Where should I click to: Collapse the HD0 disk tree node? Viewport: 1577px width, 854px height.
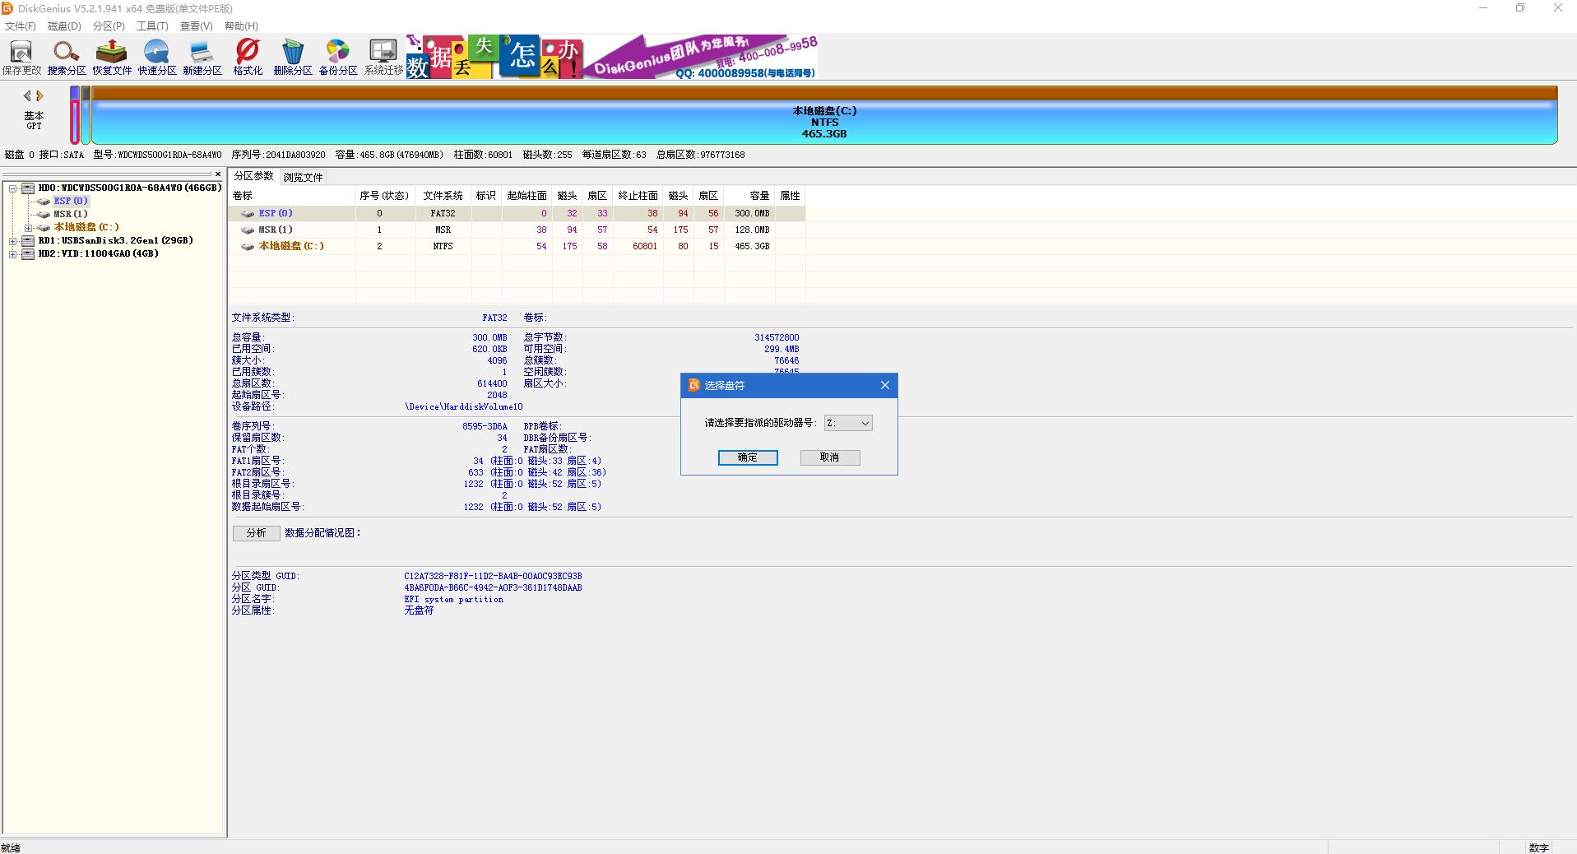pyautogui.click(x=13, y=188)
